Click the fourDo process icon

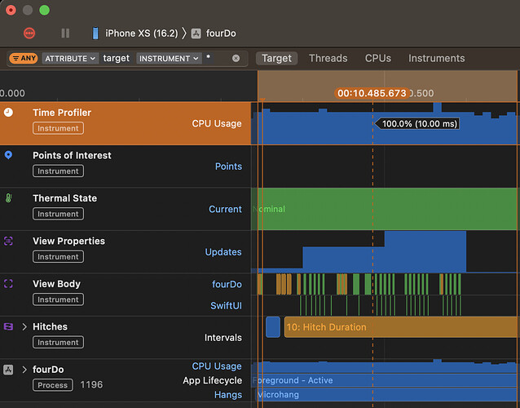tap(8, 370)
